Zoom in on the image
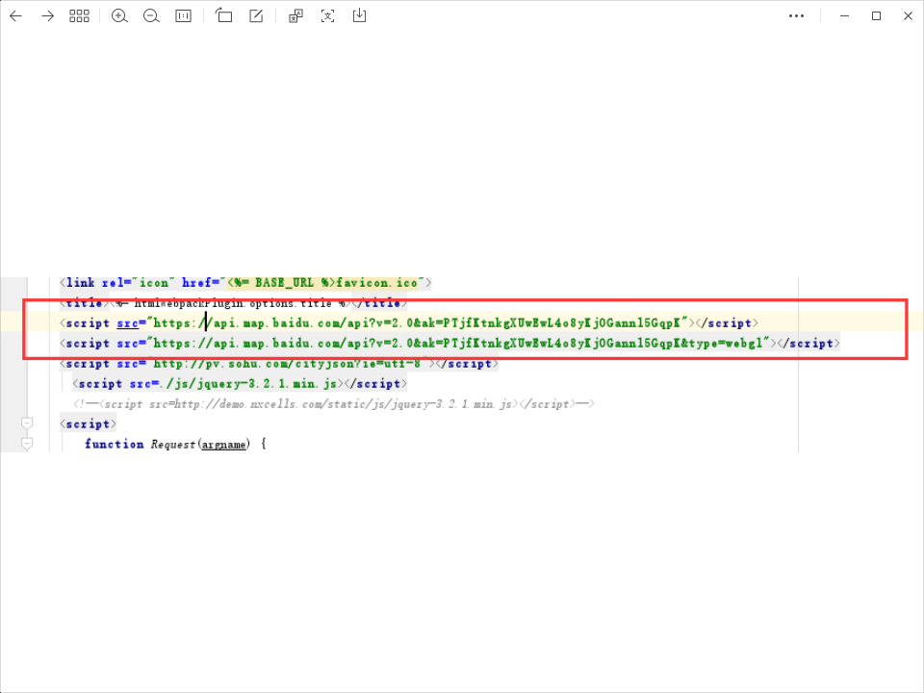924x693 pixels. coord(119,16)
